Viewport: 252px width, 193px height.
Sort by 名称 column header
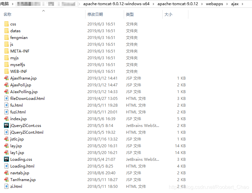tap(7, 14)
